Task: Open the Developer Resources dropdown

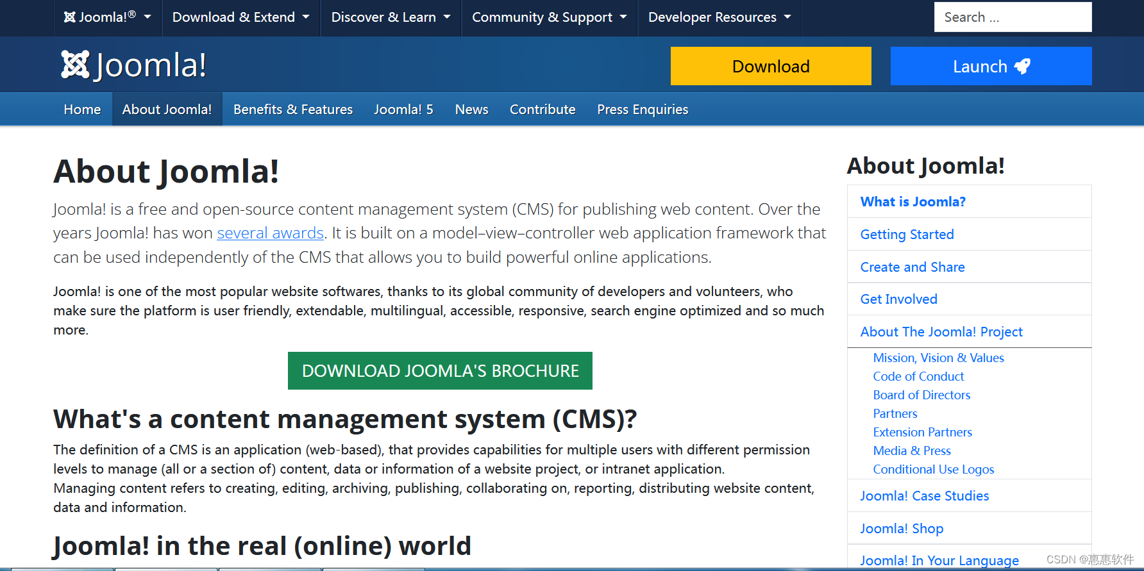Action: point(719,17)
